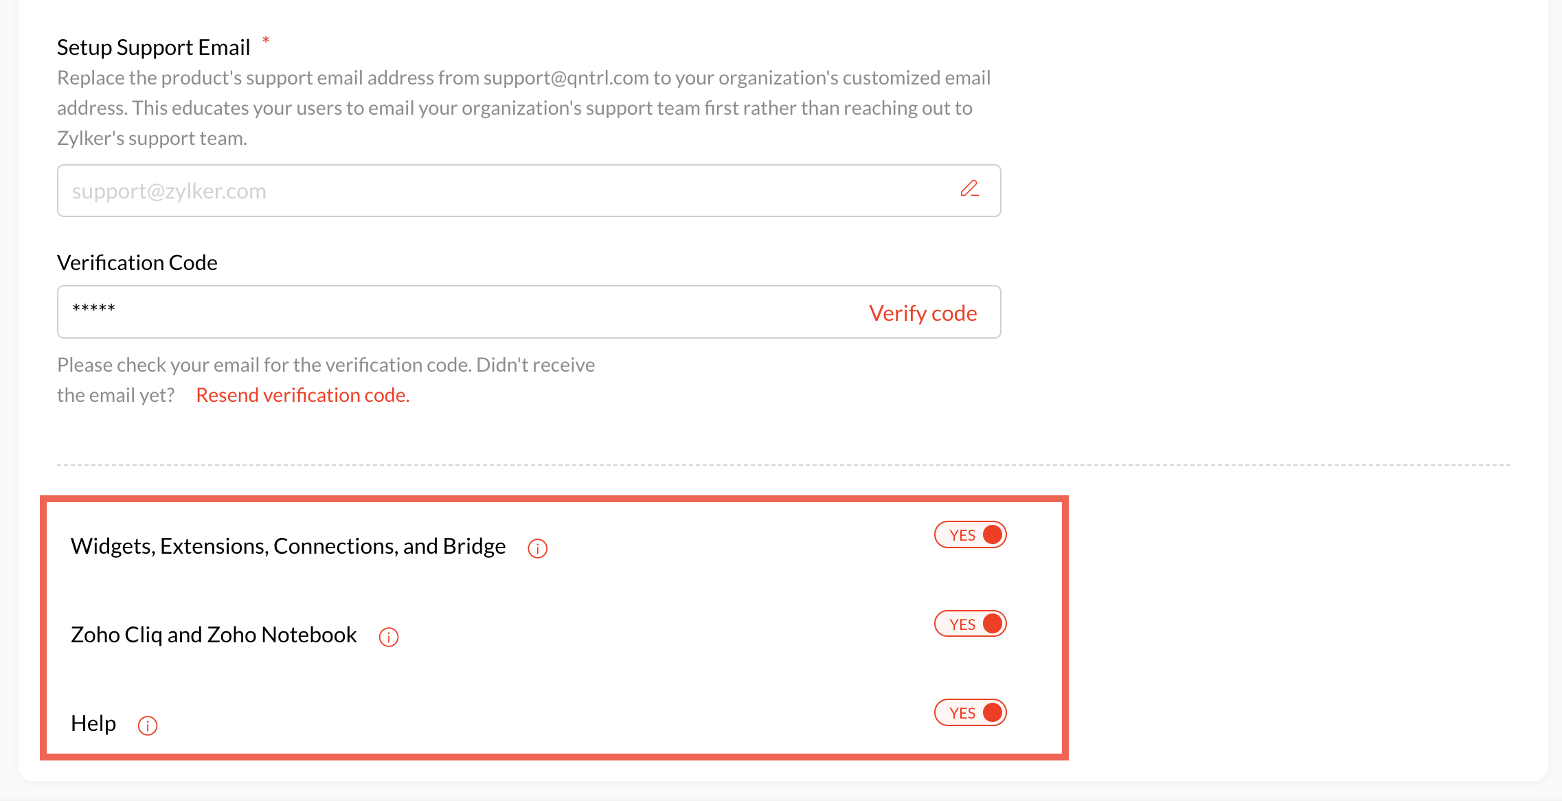
Task: Show the info icon next to Help
Action: [148, 725]
